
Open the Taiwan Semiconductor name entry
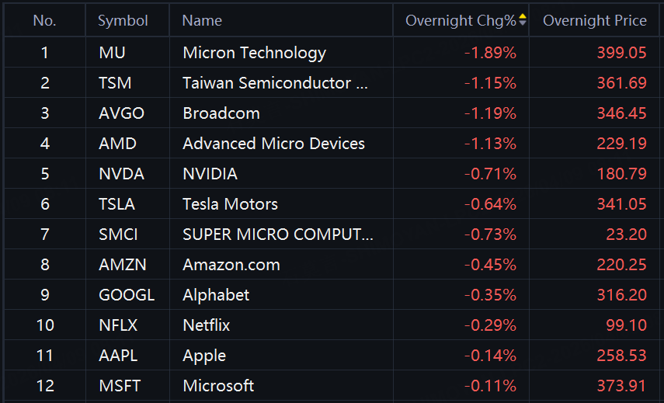click(275, 83)
